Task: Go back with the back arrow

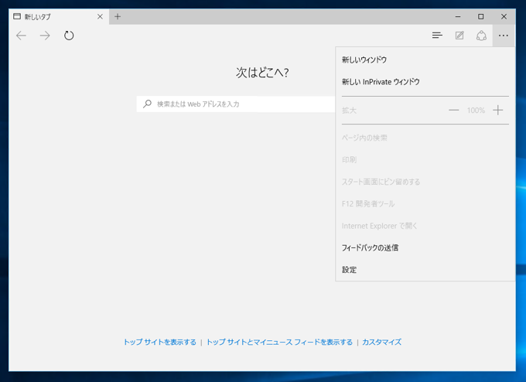Action: tap(21, 36)
